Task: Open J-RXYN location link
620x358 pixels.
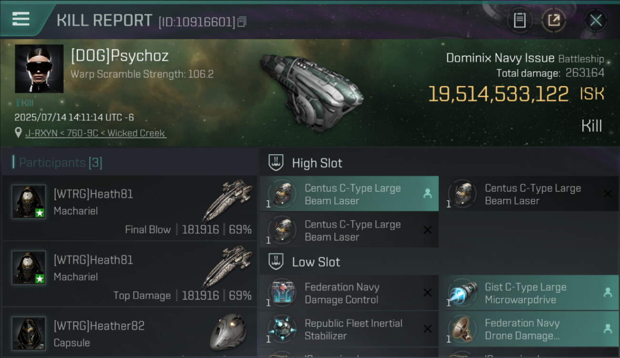Action: coord(95,133)
